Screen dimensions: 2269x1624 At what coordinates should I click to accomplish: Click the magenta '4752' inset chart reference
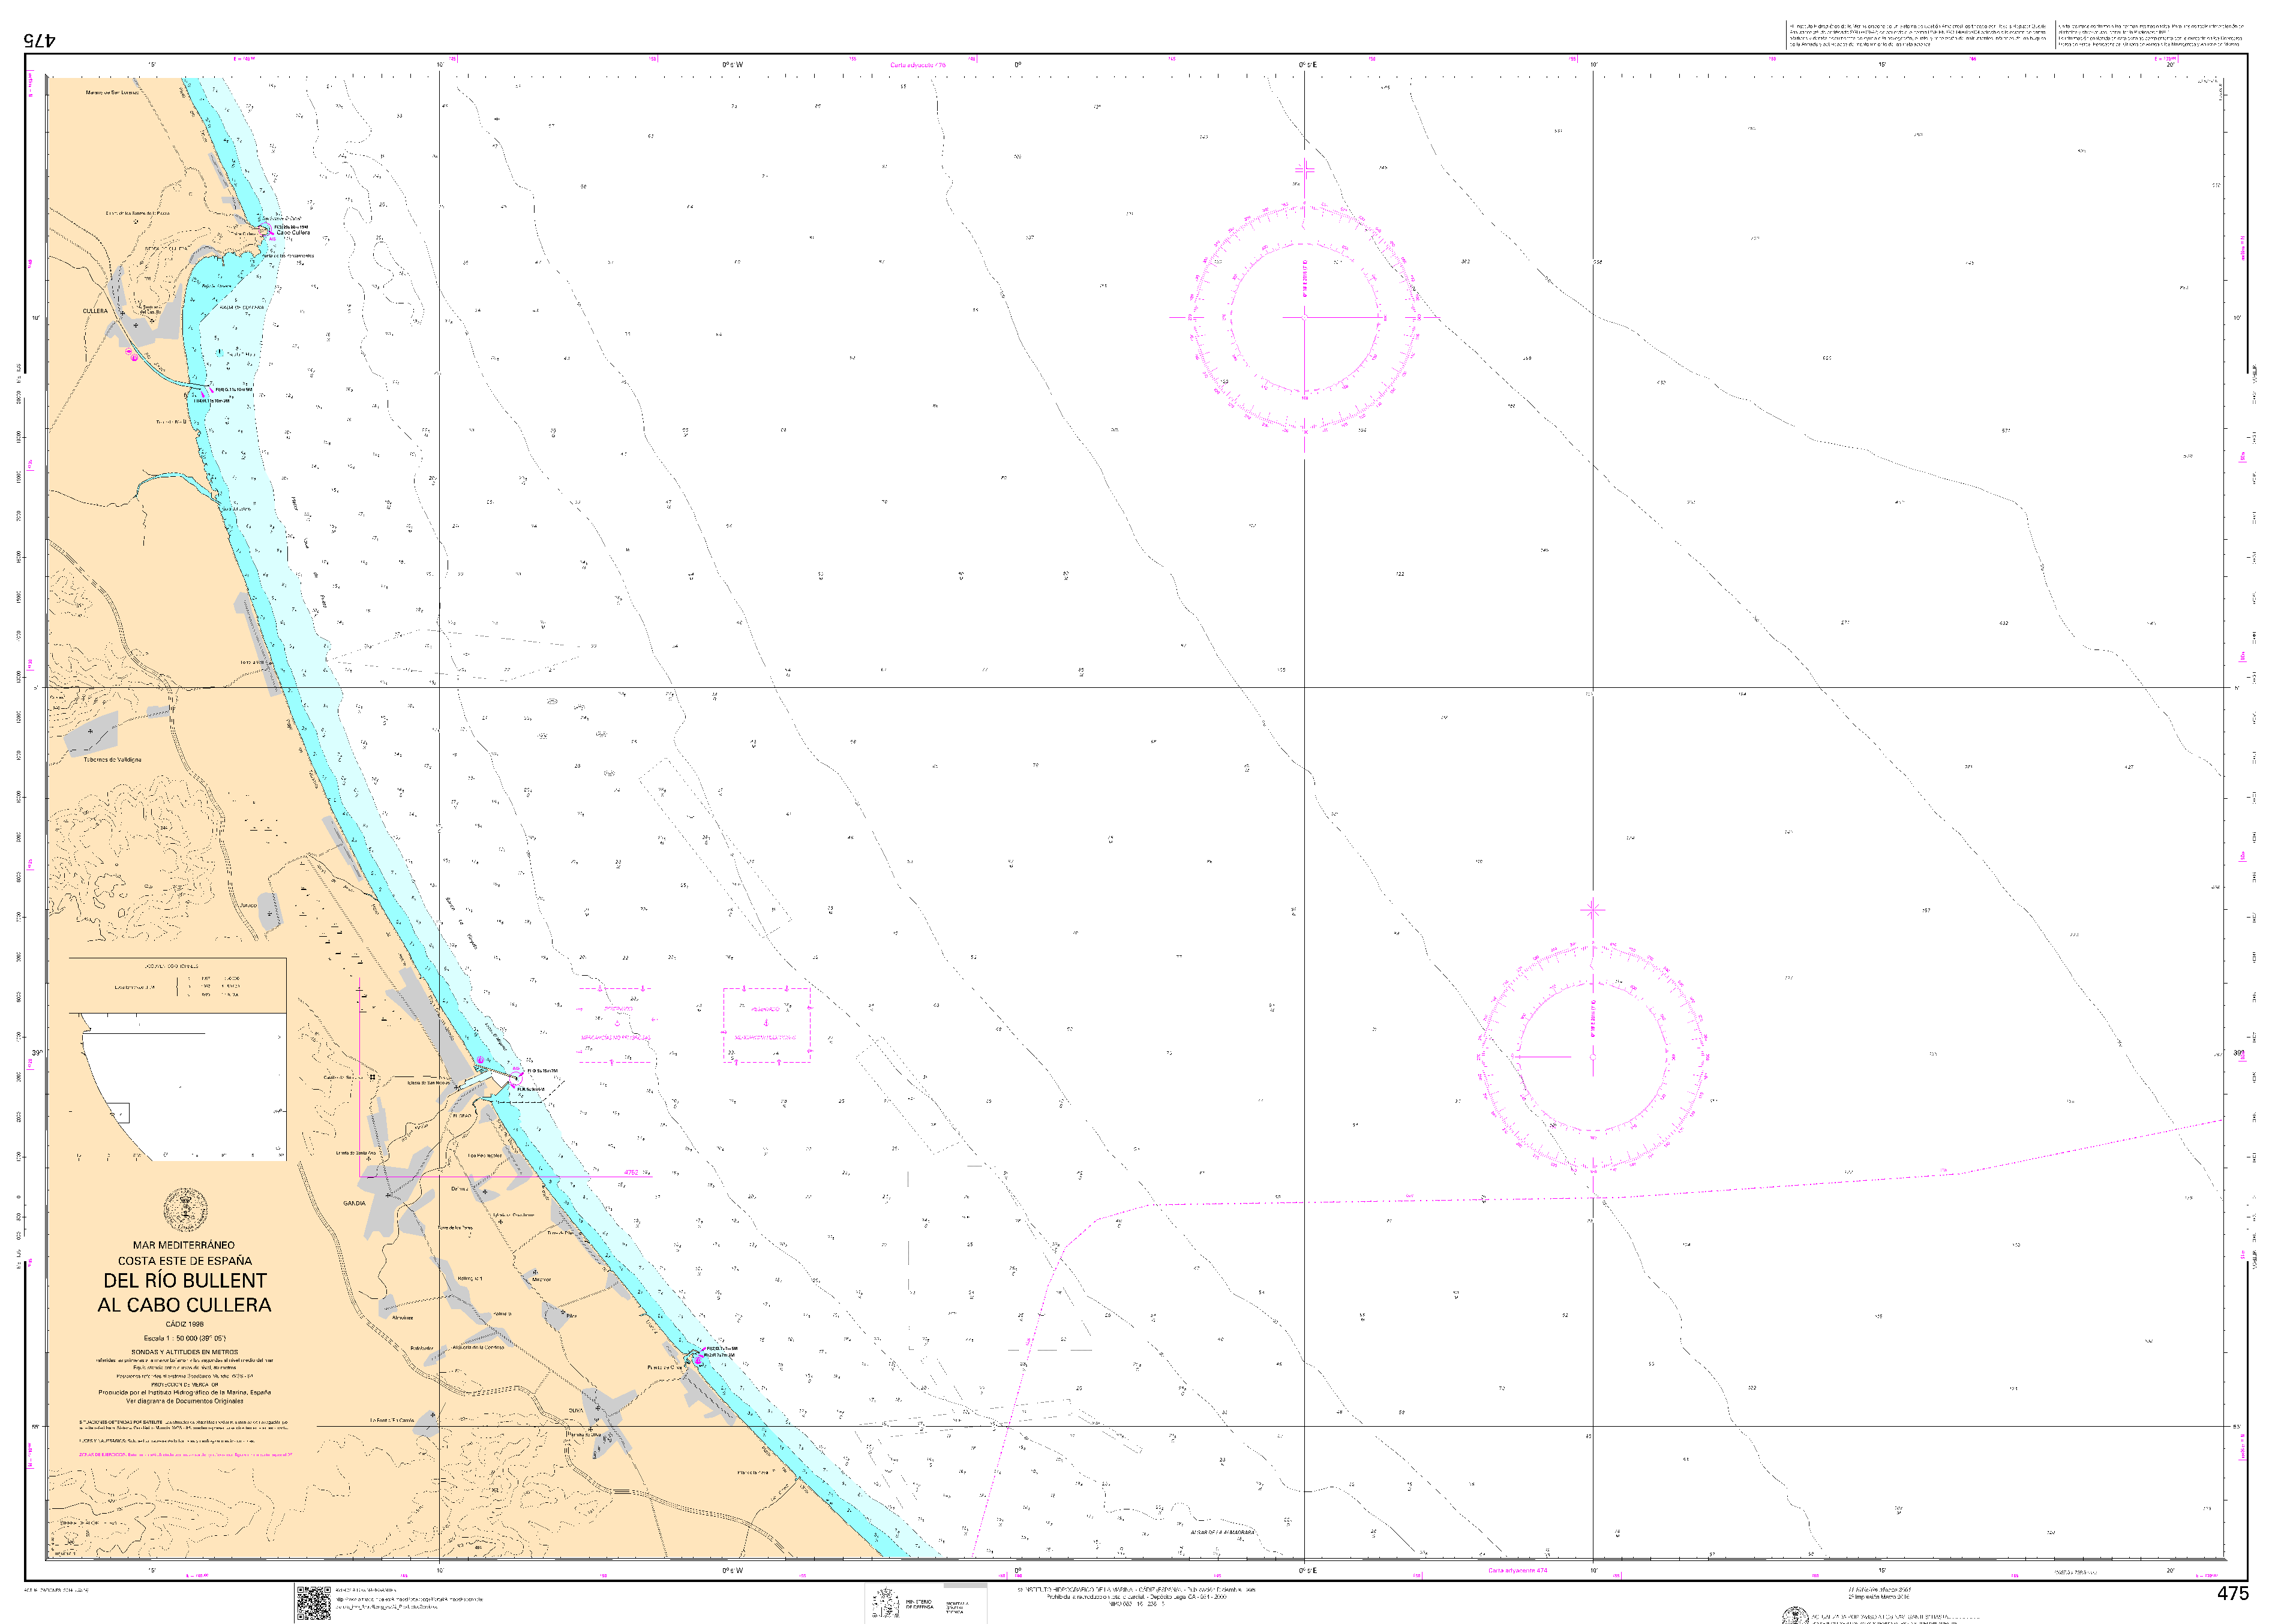pyautogui.click(x=631, y=1173)
